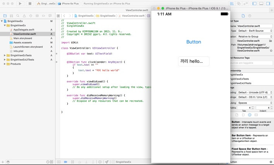Open the SingleViewEx scheme selector

pyautogui.click(x=46, y=3)
